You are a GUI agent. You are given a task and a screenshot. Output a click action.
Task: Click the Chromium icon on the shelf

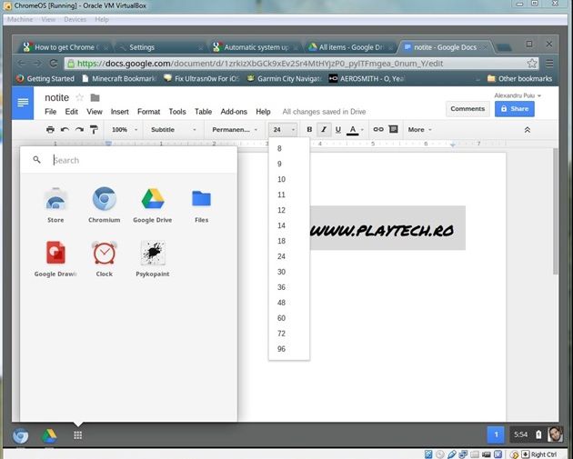[20, 435]
